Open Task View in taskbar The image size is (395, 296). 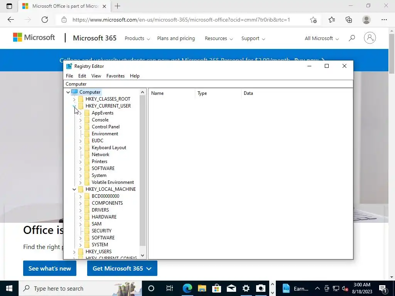(170, 288)
